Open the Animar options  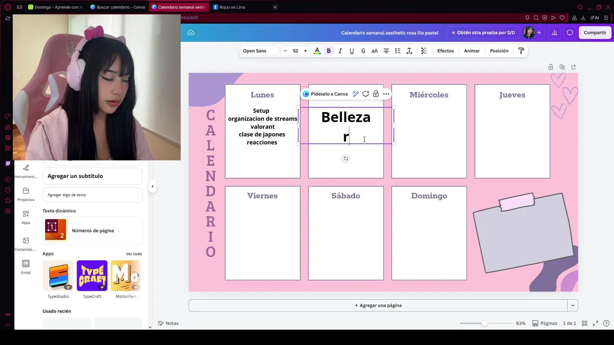(x=472, y=51)
